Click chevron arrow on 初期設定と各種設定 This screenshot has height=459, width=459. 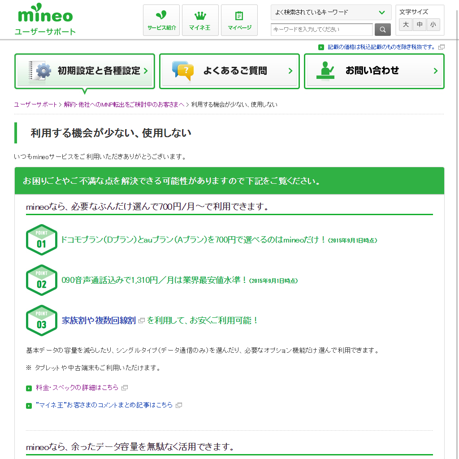point(146,71)
